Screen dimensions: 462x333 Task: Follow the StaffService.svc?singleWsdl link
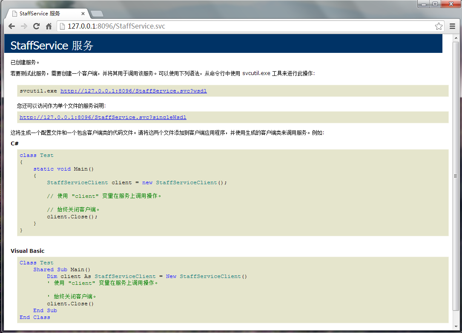pyautogui.click(x=103, y=117)
